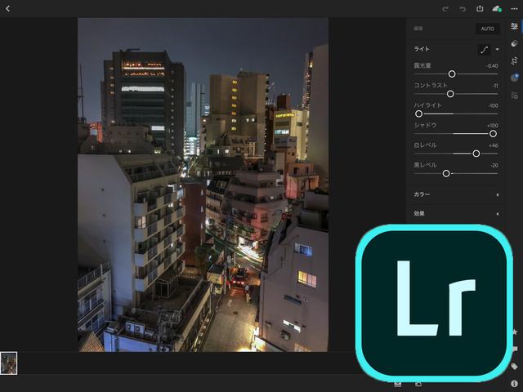Click the 黒レベル label
Screen dimensions: 523x392
point(425,165)
